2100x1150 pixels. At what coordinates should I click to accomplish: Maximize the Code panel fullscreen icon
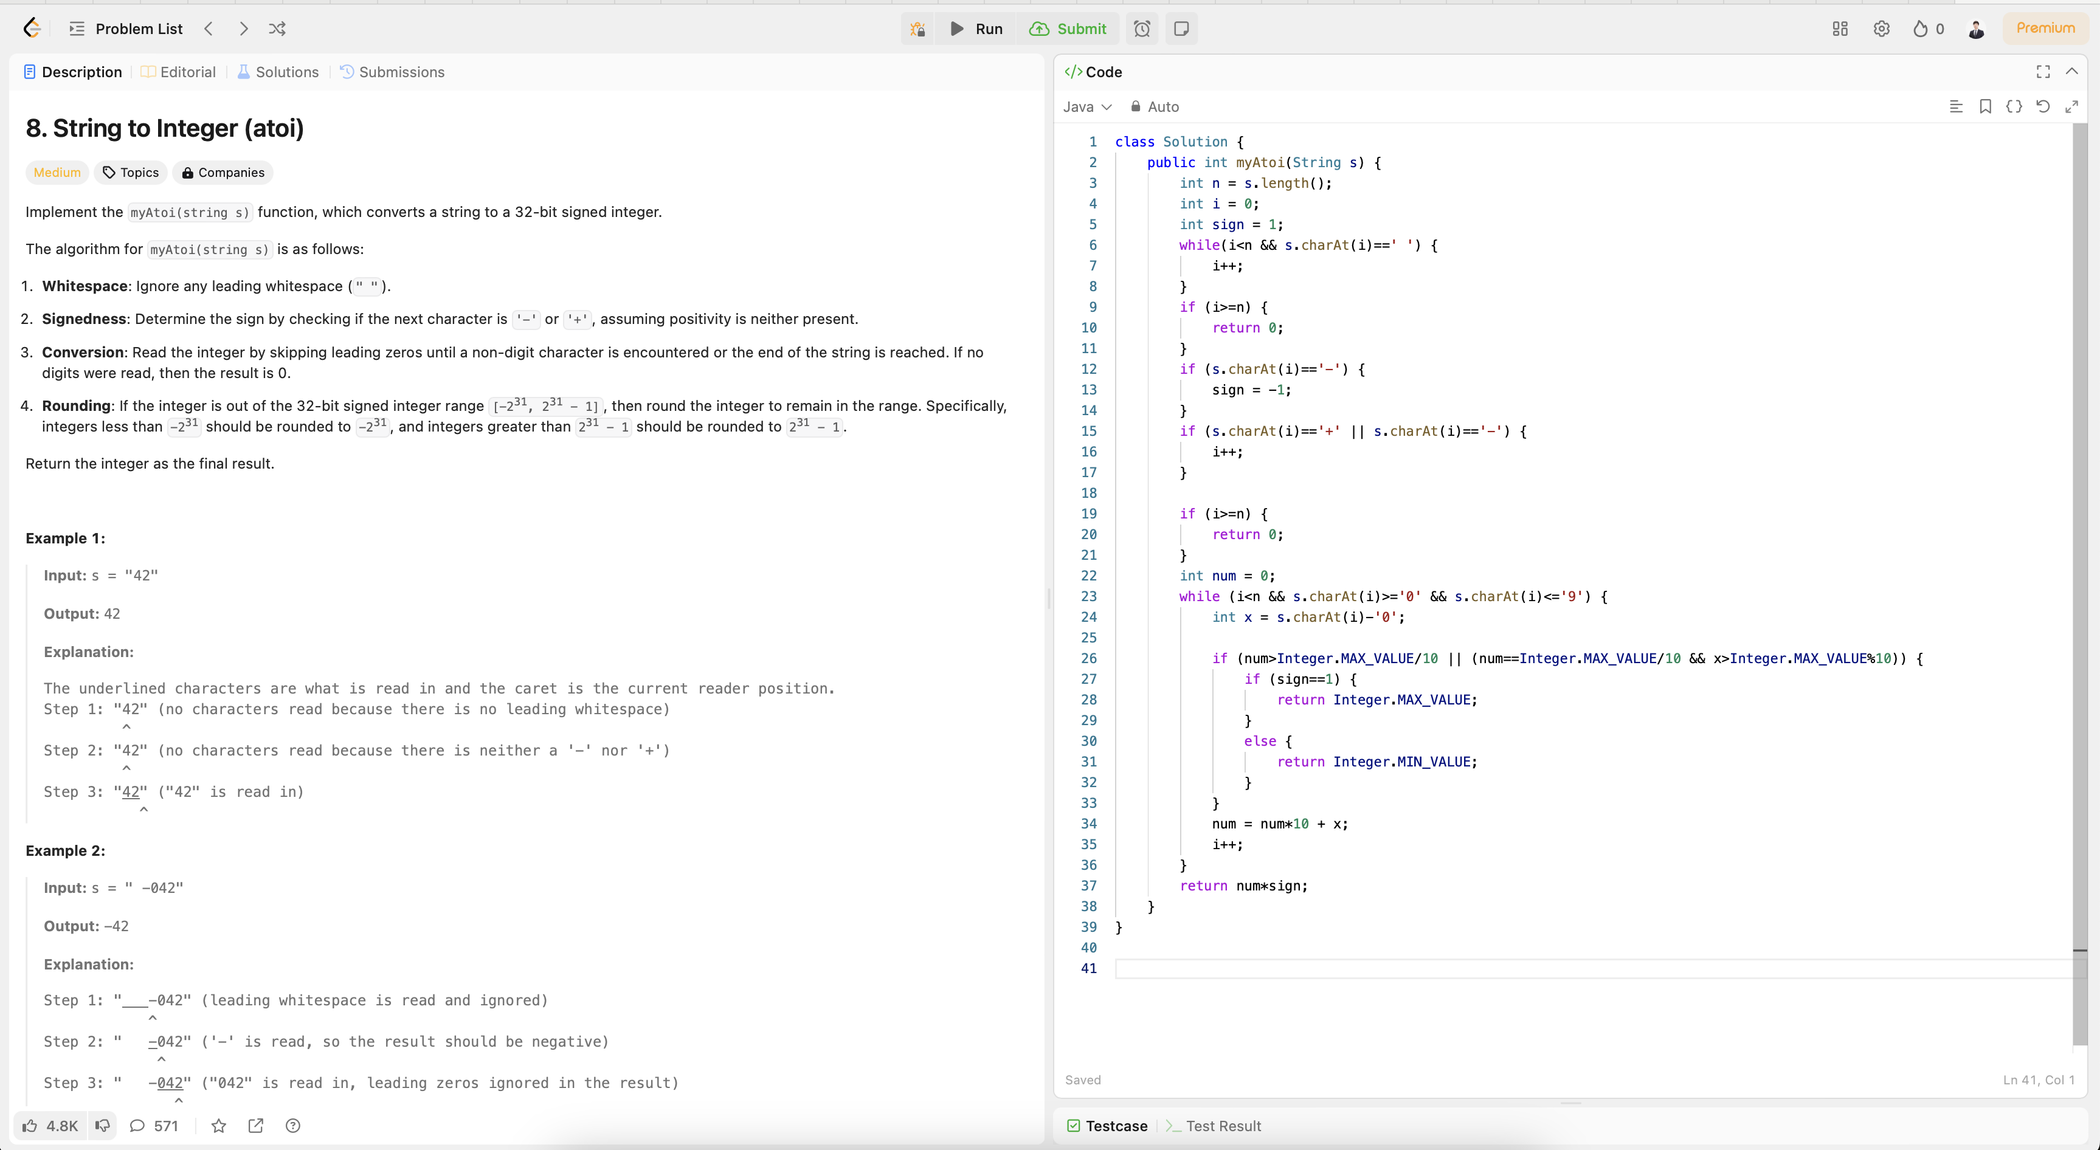point(2043,72)
